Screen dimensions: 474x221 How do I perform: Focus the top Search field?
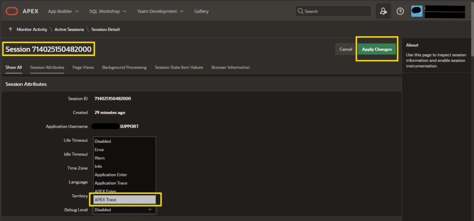pos(333,11)
